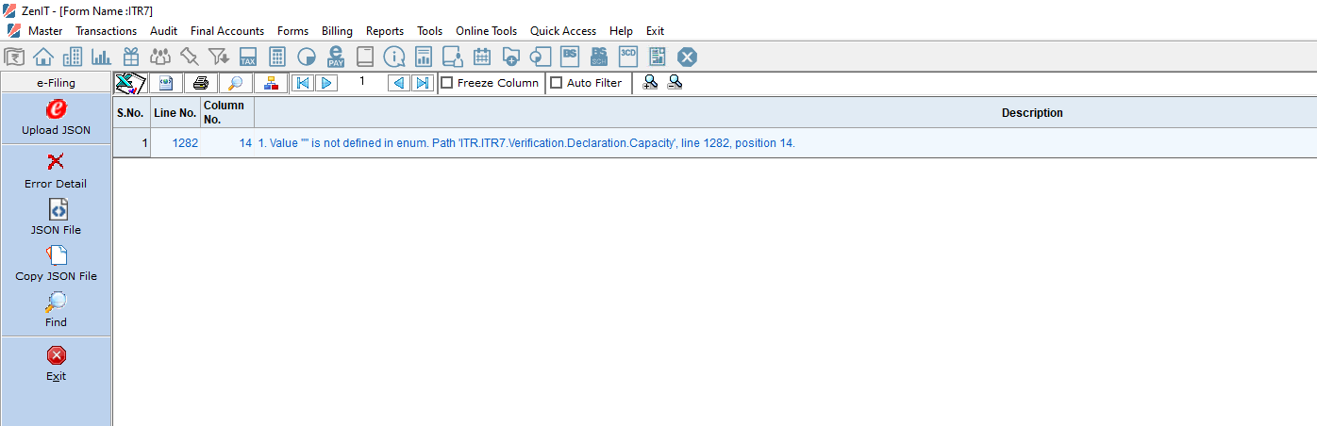Open the Online Tools menu
This screenshot has width=1317, height=426.
(x=486, y=31)
